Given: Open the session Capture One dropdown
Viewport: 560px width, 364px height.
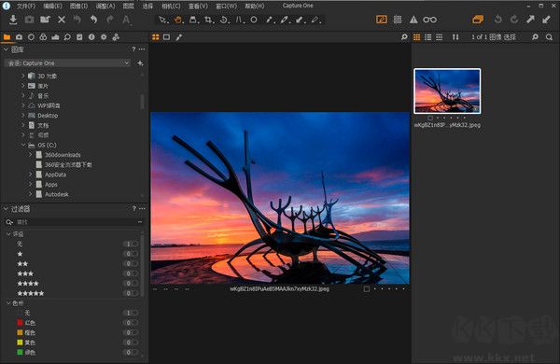Looking at the screenshot, I should (x=68, y=63).
